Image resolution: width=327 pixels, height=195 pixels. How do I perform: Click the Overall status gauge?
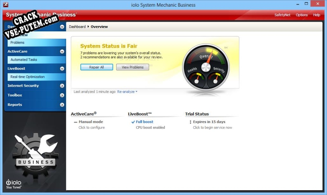(x=206, y=67)
